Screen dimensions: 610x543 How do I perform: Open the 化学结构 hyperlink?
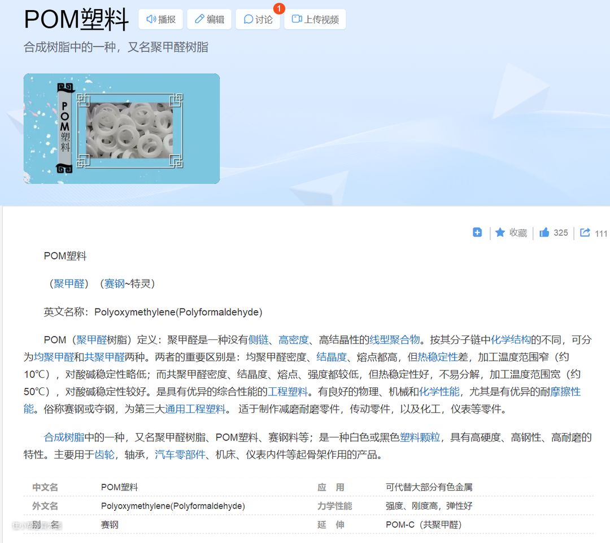[511, 339]
